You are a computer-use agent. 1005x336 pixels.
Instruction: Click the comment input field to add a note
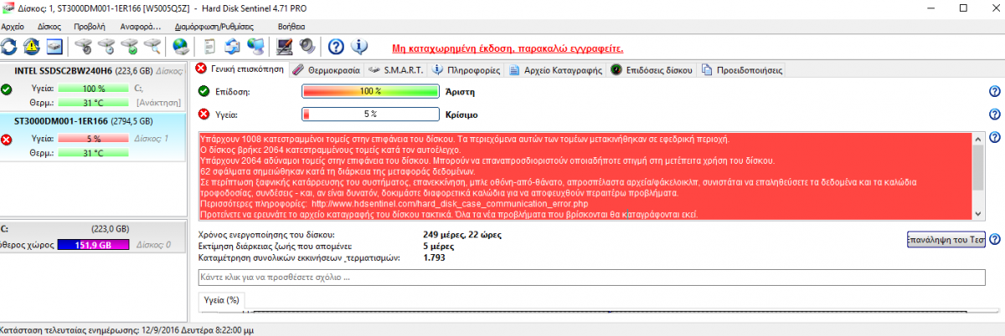(590, 277)
